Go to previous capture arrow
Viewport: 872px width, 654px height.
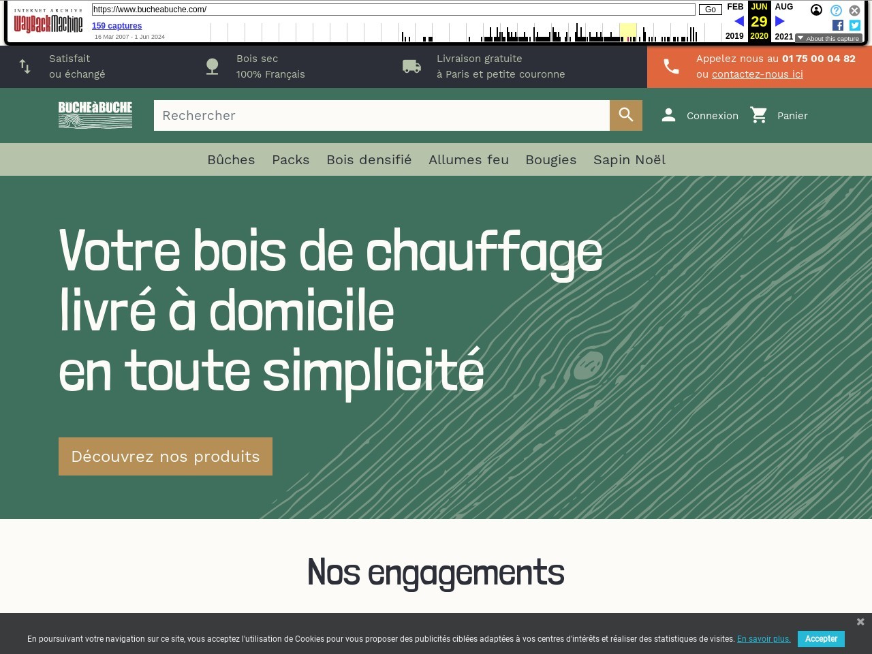click(738, 21)
